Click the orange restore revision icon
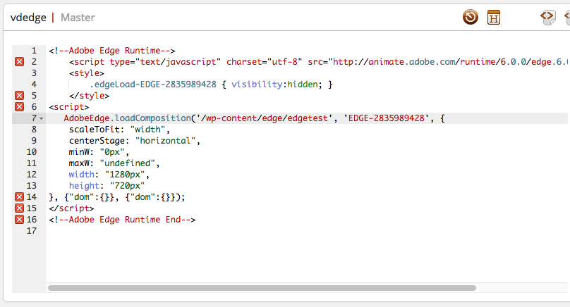The image size is (570, 307). click(x=471, y=17)
